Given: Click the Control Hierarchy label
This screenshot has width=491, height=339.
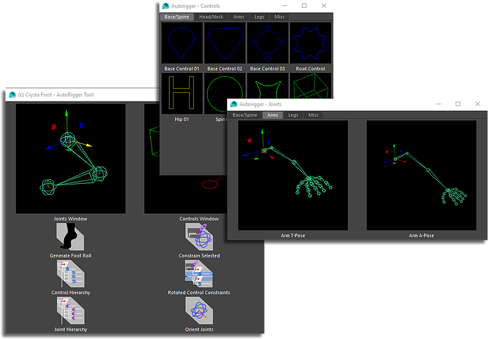Looking at the screenshot, I should (x=71, y=293).
